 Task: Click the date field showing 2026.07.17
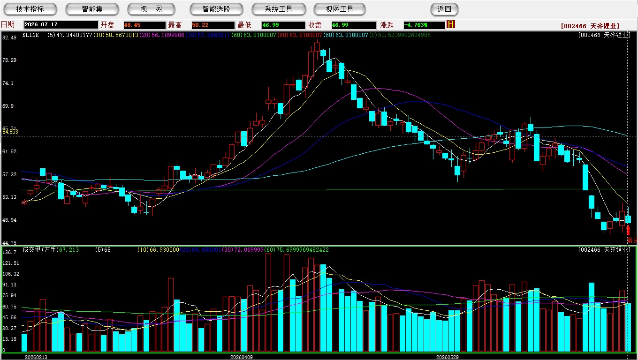(x=61, y=25)
